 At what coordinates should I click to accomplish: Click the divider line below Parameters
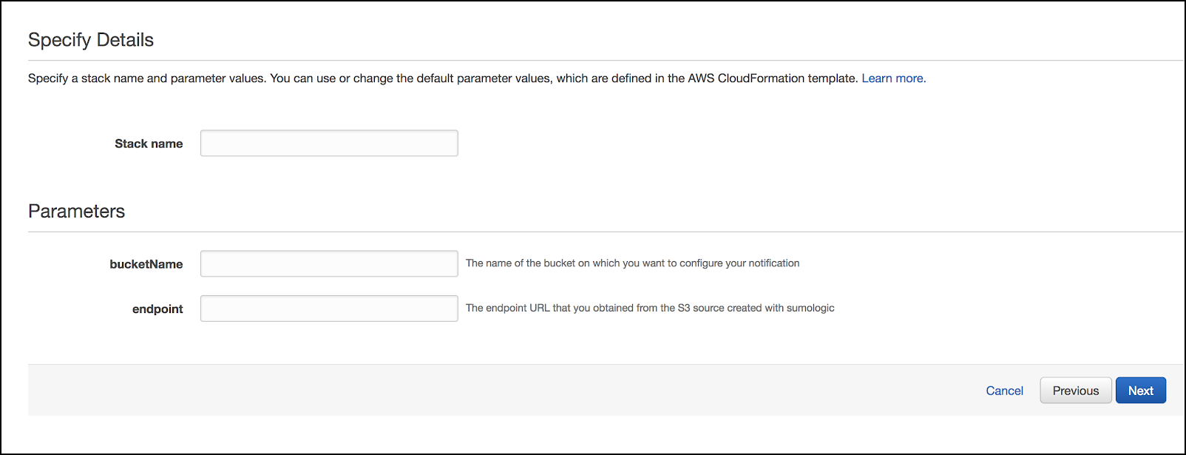pos(592,232)
